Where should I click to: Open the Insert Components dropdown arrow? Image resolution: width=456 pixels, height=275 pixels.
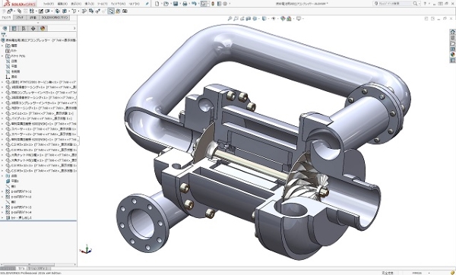(14, 11)
